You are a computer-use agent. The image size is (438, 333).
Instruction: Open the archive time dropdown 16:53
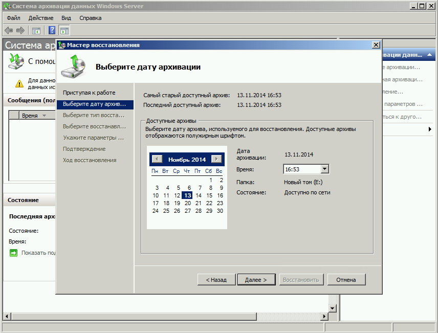click(324, 169)
